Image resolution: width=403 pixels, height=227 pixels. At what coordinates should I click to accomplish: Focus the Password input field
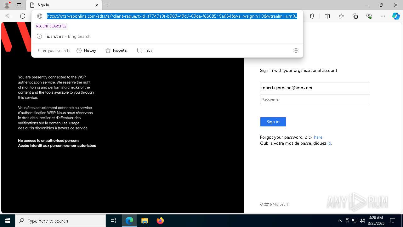click(x=315, y=100)
